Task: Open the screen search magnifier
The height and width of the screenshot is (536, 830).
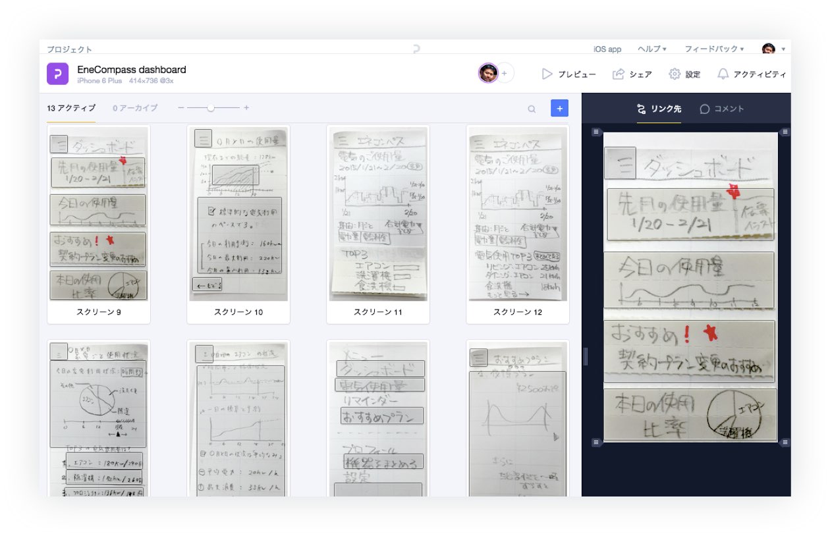Action: (x=532, y=109)
